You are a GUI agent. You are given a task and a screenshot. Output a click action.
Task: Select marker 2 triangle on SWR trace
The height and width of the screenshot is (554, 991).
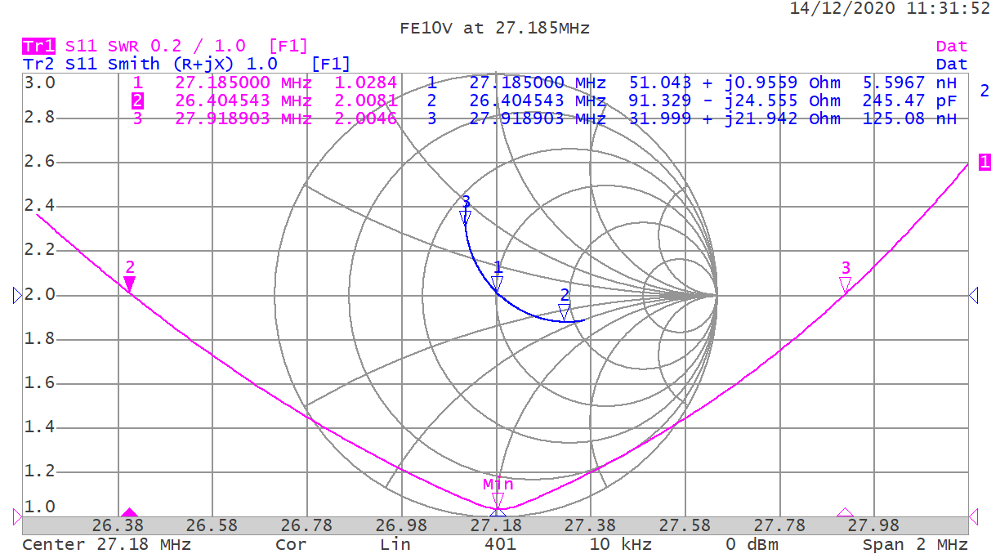[129, 284]
